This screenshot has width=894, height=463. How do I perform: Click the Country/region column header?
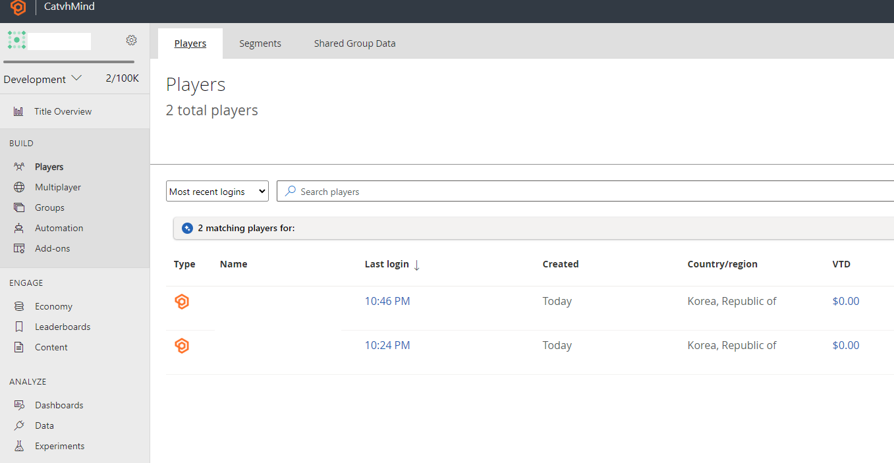coord(723,264)
